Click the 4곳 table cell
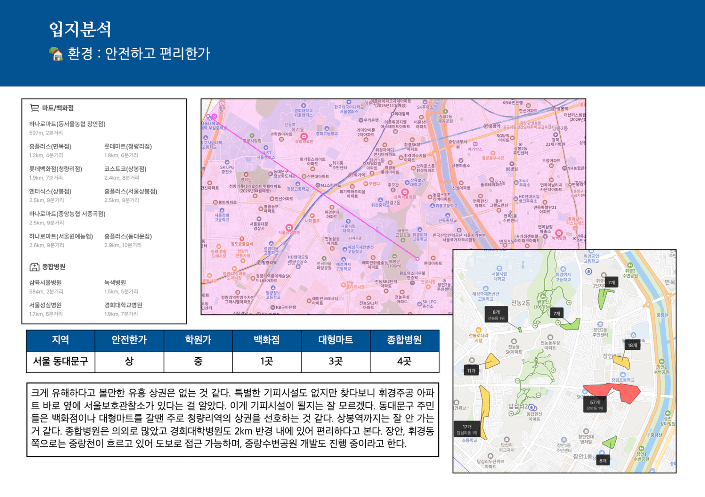 (x=404, y=362)
